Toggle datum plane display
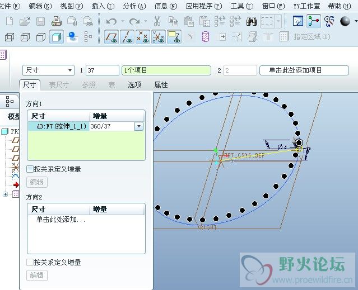 111,37
